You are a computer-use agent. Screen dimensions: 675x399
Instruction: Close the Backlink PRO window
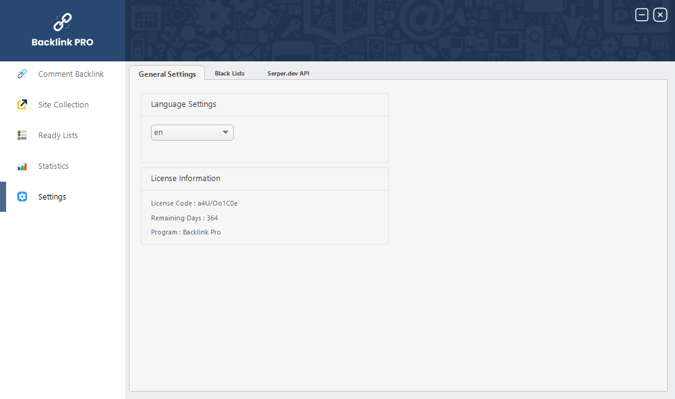click(660, 15)
